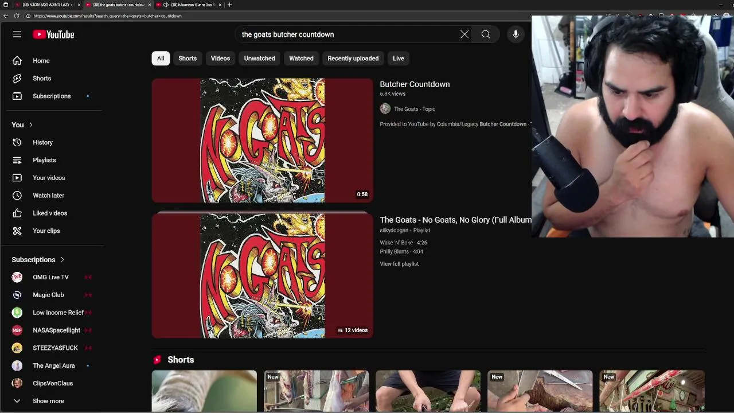Open the NASASpaceflight channel avatar
This screenshot has height=413, width=734.
(17, 330)
